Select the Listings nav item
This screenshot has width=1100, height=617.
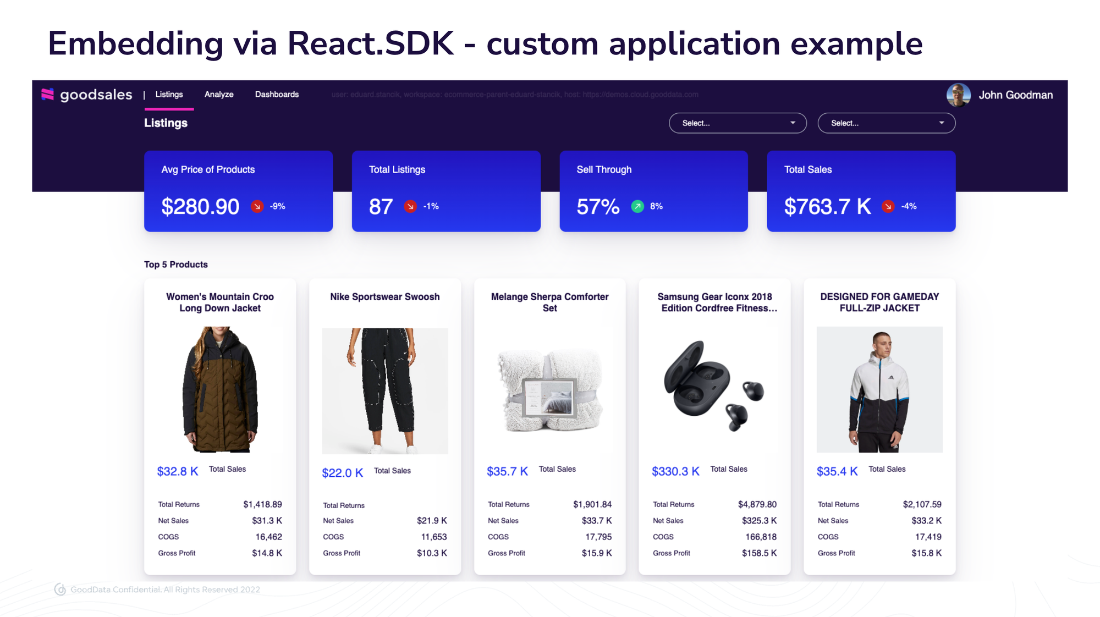point(169,94)
